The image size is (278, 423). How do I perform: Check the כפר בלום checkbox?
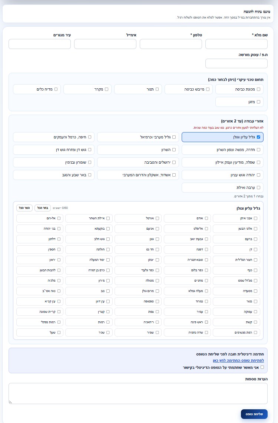pyautogui.click(x=206, y=270)
